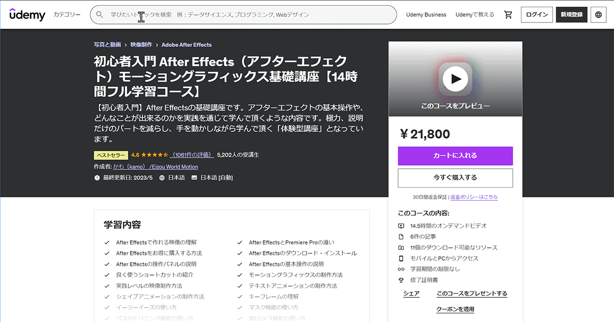The image size is (614, 322).
Task: Click 6件の記事 text
Action: click(x=423, y=237)
